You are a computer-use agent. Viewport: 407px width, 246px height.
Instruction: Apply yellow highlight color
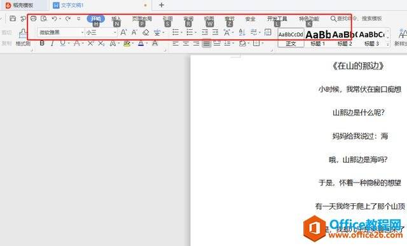pos(127,44)
